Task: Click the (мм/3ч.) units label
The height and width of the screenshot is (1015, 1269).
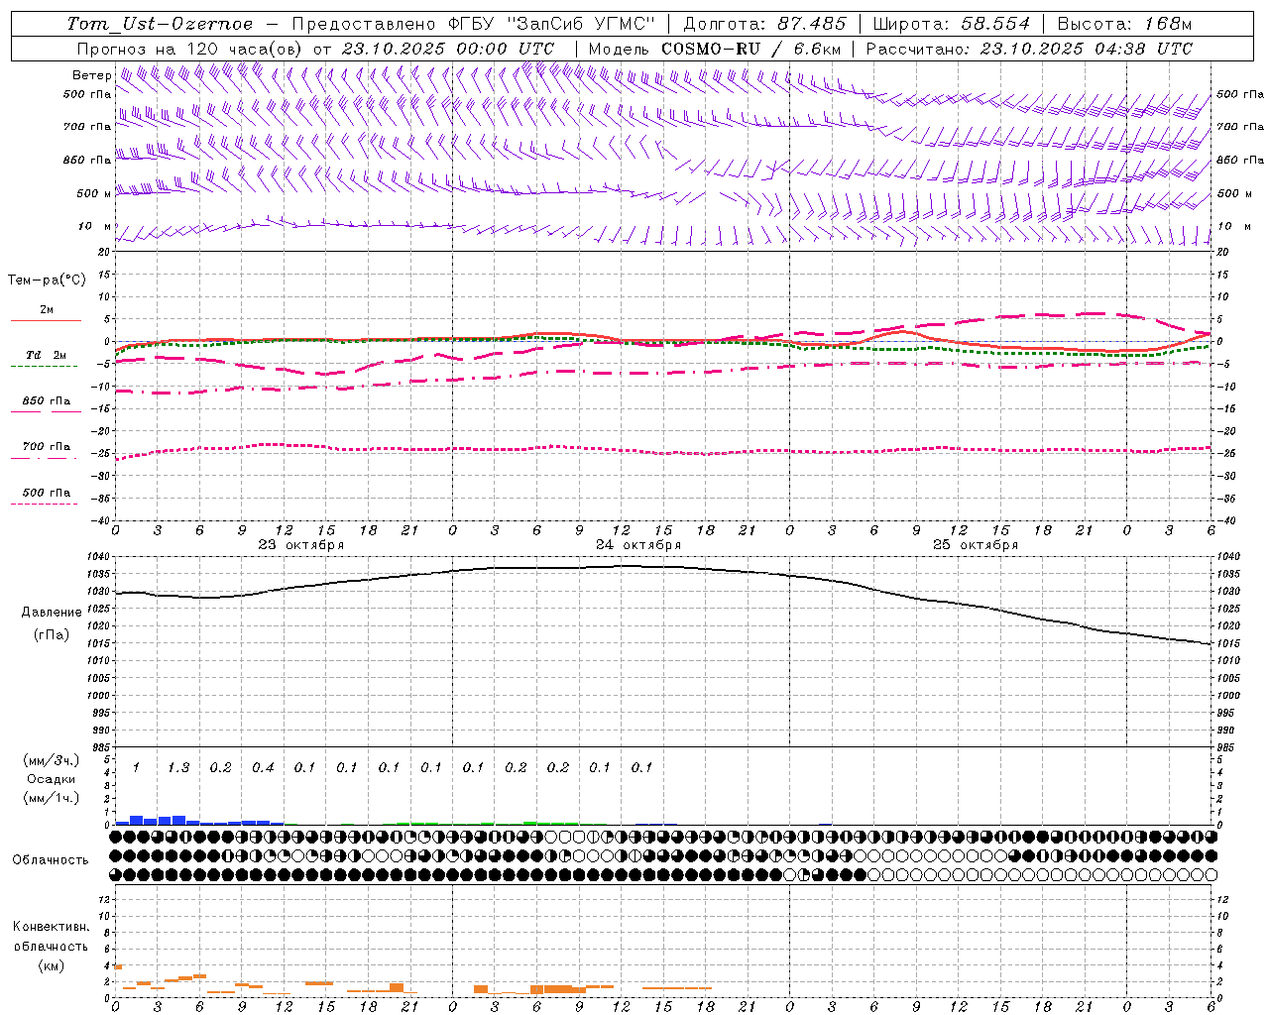Action: [52, 760]
